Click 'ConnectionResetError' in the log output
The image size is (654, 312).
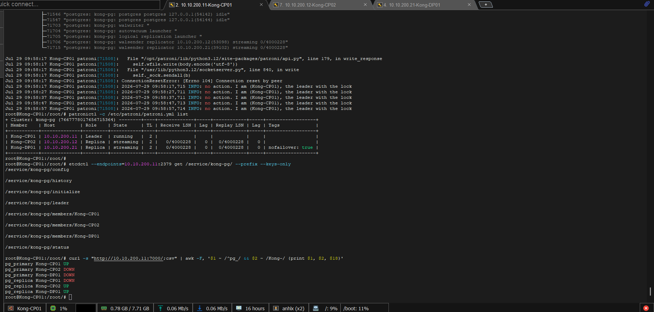click(149, 81)
